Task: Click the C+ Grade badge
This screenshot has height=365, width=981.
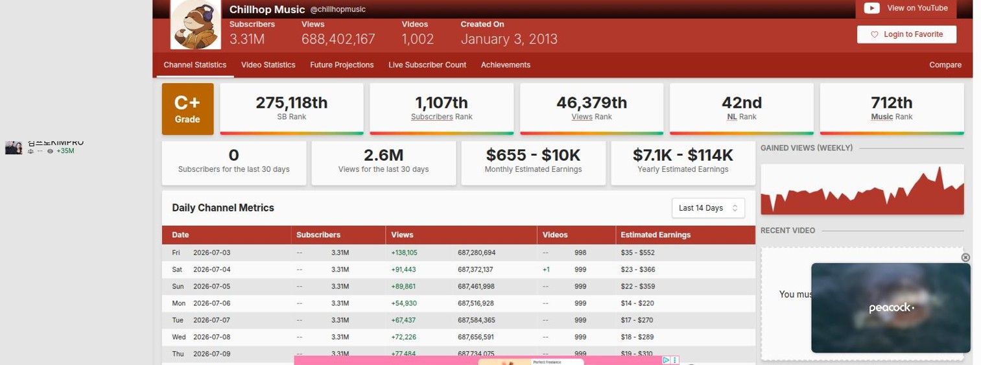Action: point(187,109)
